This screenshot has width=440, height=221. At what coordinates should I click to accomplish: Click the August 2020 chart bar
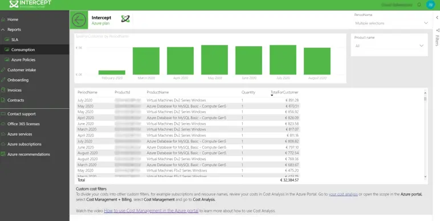317,61
